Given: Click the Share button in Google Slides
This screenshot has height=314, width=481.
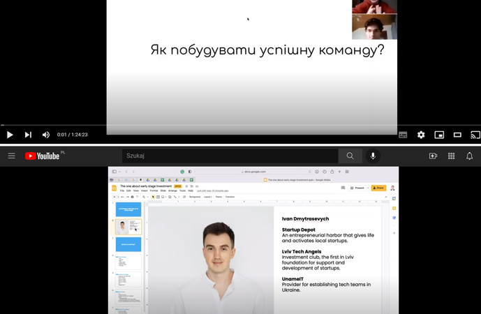Looking at the screenshot, I should [378, 188].
